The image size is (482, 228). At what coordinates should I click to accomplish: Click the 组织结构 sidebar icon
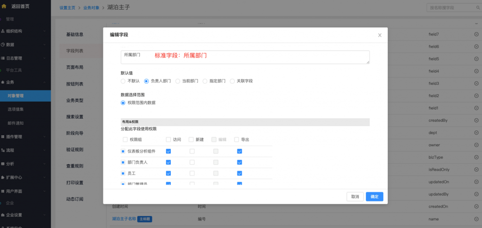tap(3, 31)
